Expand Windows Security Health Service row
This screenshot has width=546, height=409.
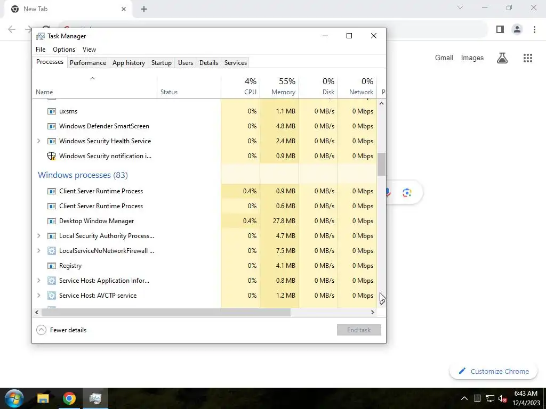click(38, 141)
